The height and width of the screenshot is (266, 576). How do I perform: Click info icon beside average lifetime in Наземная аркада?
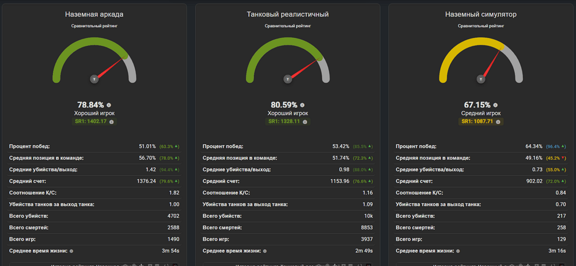[x=71, y=251]
